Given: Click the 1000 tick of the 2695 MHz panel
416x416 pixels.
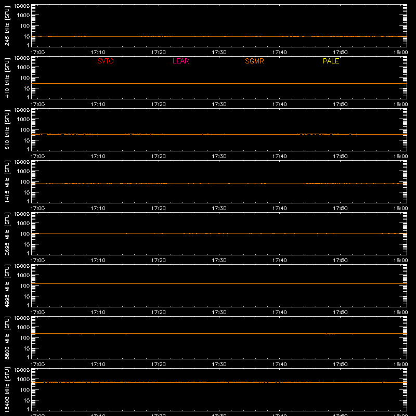Looking at the screenshot, I should pos(23,224).
